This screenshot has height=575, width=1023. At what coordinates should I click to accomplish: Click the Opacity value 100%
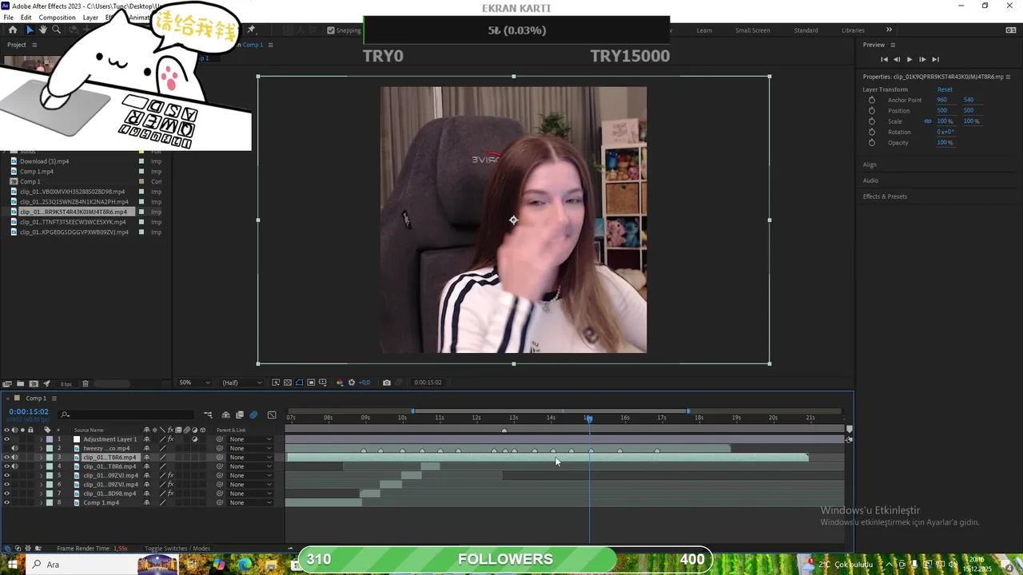(945, 142)
